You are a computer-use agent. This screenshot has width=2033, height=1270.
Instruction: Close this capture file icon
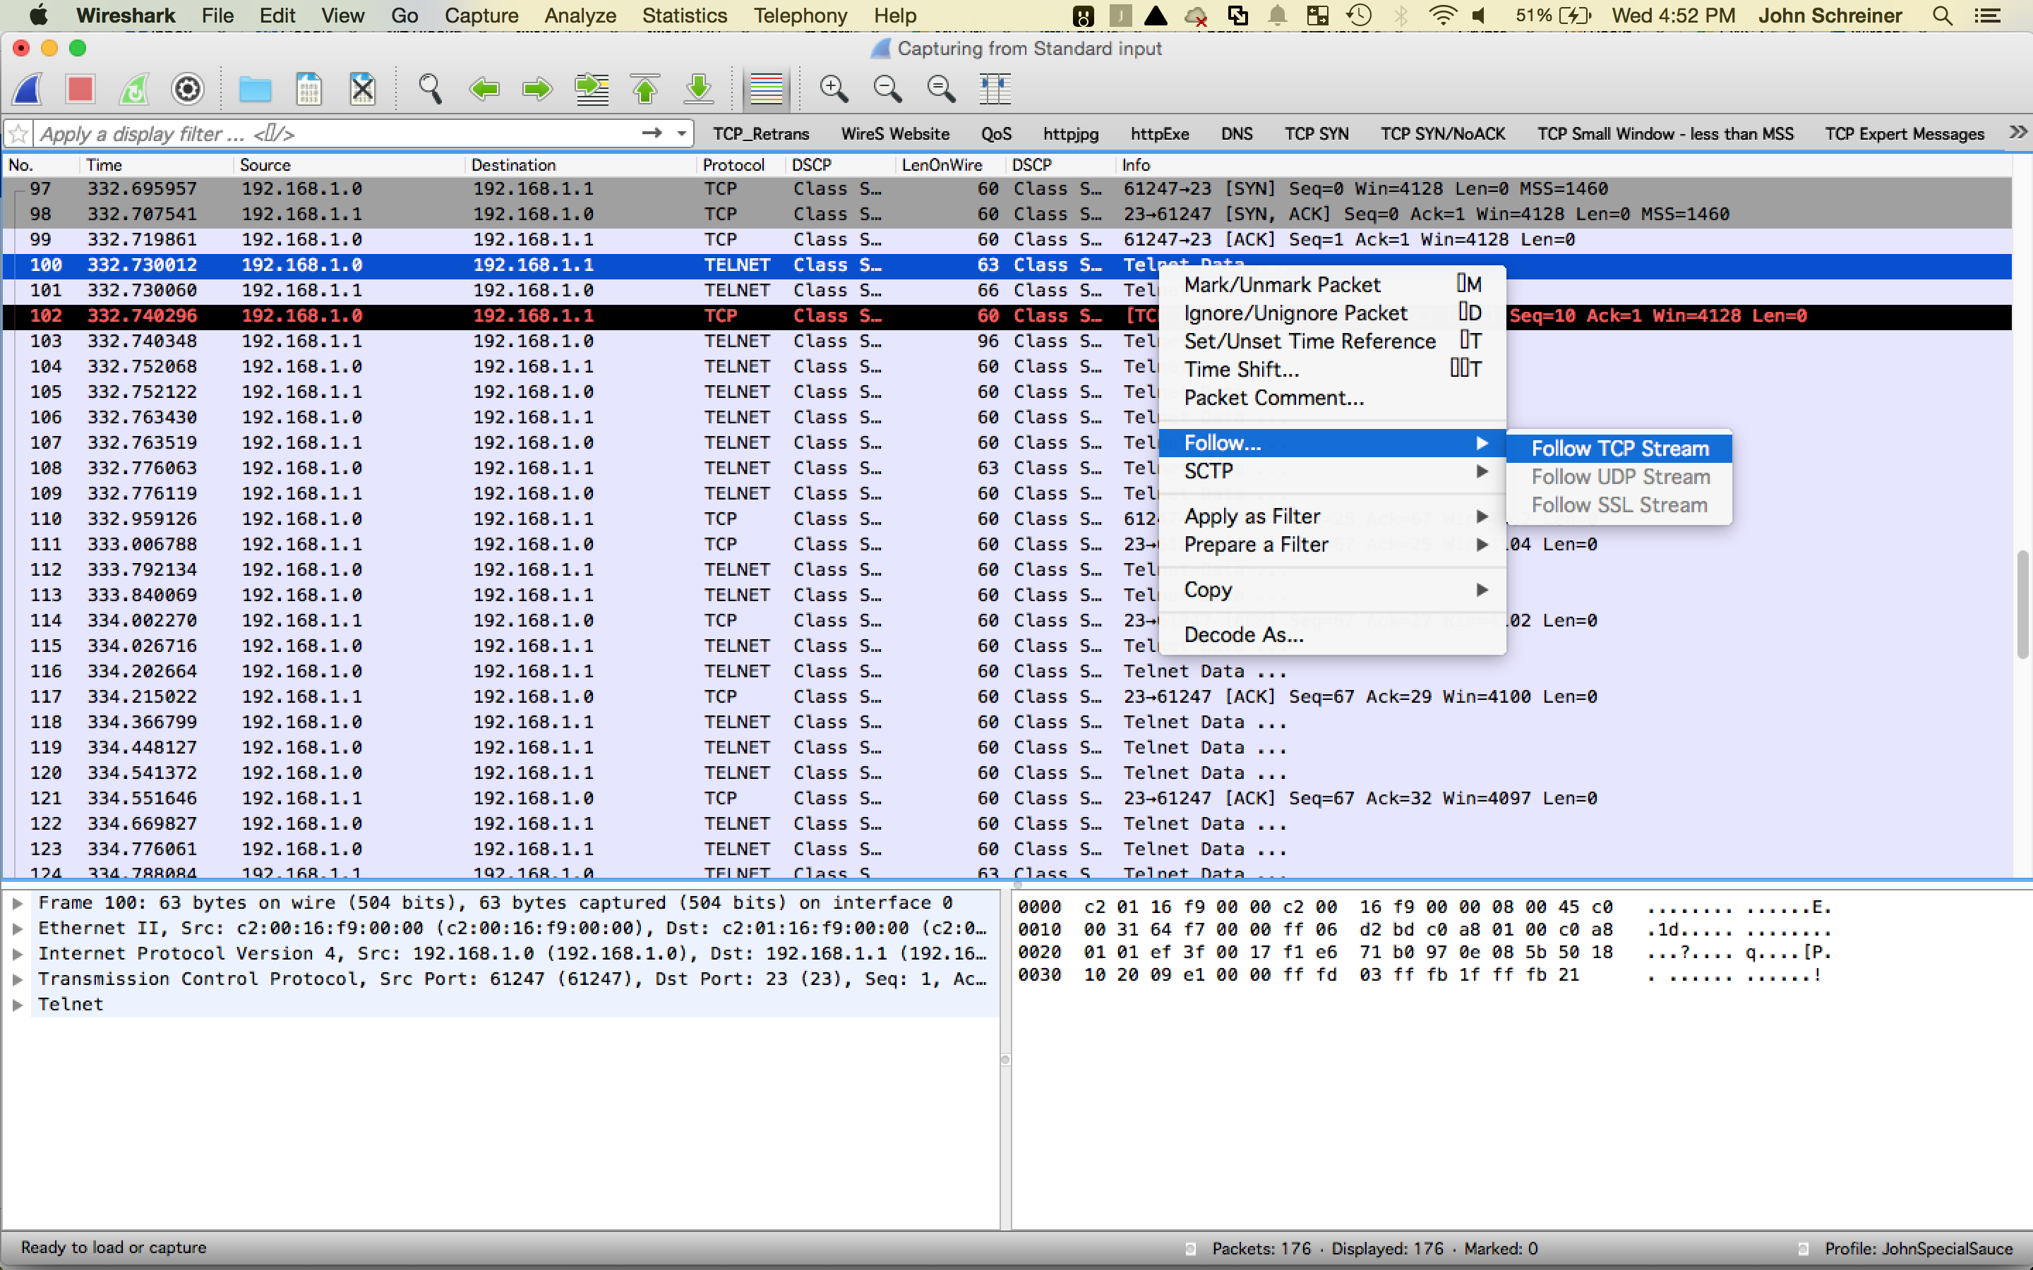363,89
